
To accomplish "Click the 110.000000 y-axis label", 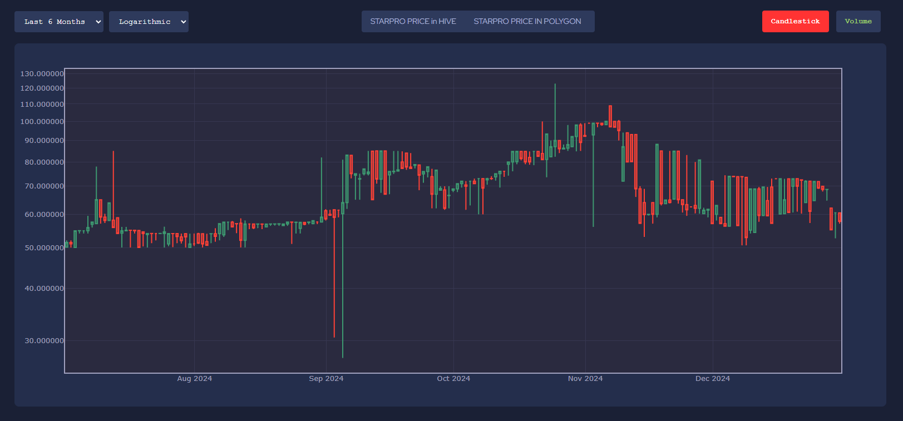I will [x=42, y=104].
